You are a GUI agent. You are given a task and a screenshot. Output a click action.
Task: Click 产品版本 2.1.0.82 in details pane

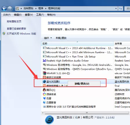pyautogui.click(x=105, y=118)
